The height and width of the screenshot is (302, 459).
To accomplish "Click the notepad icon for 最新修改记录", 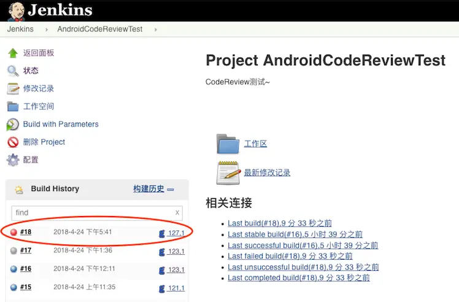I will pyautogui.click(x=228, y=173).
